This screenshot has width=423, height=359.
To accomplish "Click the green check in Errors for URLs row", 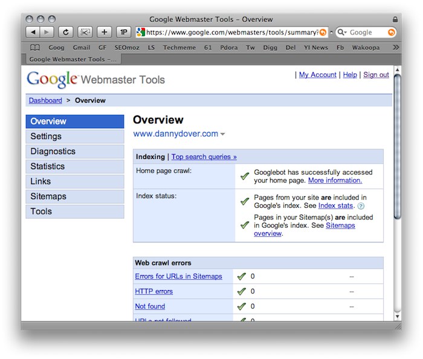I will click(242, 276).
